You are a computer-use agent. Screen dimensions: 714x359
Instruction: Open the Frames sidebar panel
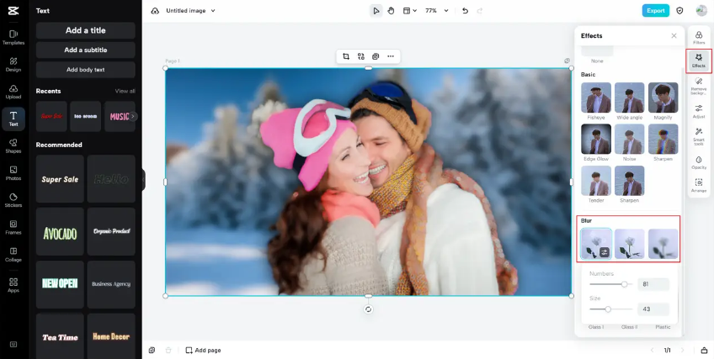pos(13,227)
